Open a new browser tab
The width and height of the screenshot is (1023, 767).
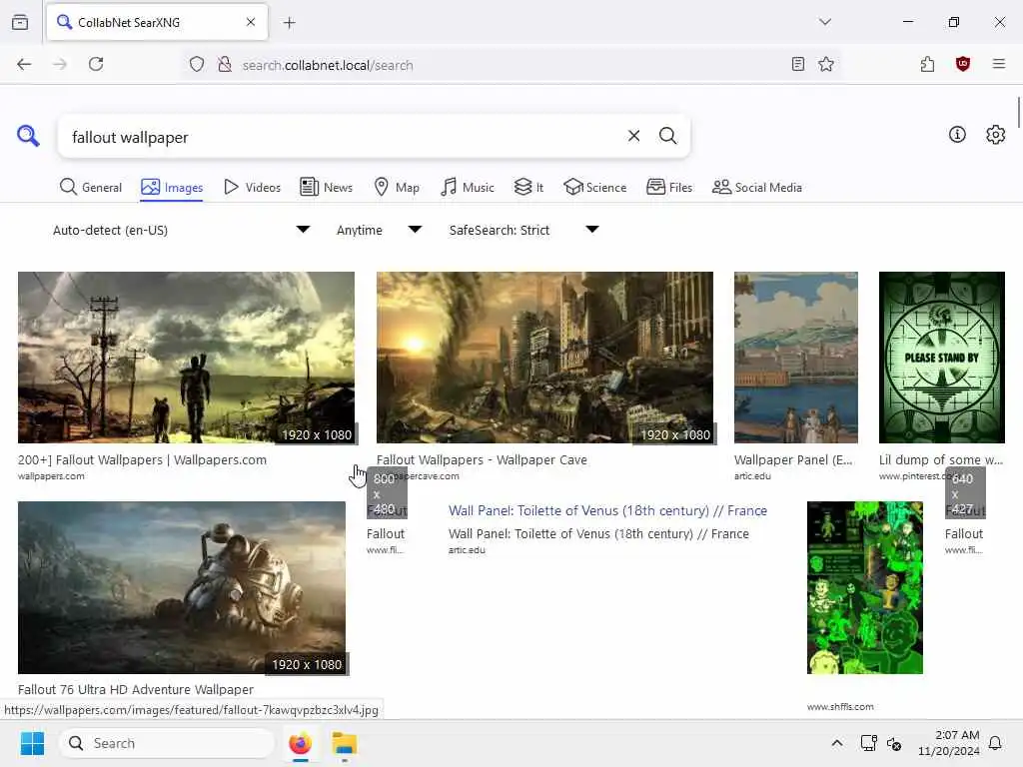[x=290, y=23]
